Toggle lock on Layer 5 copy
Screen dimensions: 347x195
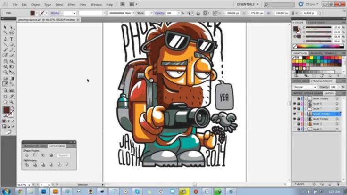[299, 98]
